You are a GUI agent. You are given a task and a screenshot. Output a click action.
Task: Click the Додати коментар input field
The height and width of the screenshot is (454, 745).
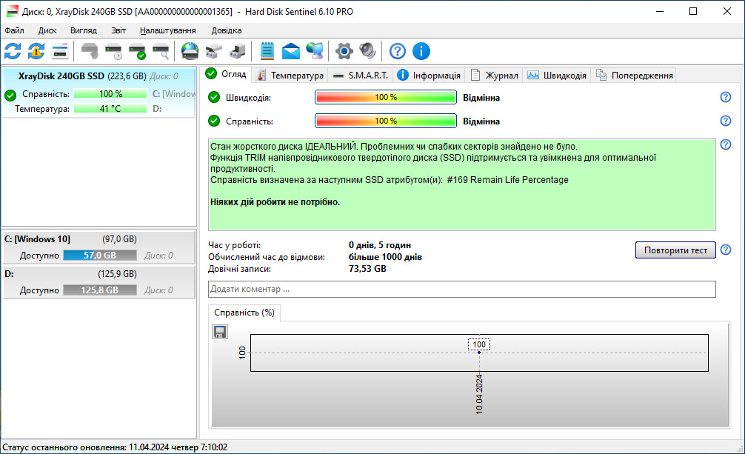[x=462, y=289]
